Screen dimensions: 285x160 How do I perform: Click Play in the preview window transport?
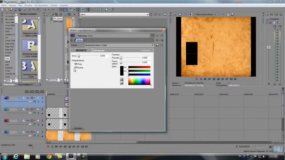210,79
